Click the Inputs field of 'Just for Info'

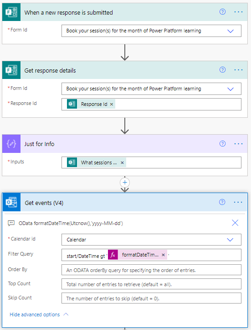coord(151,162)
